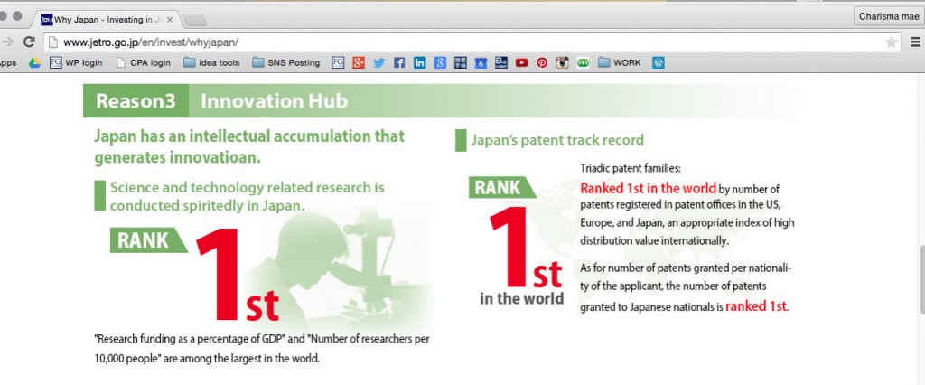Viewport: 925px width, 385px height.
Task: Expand the WORK bookmark folder
Action: pos(620,62)
